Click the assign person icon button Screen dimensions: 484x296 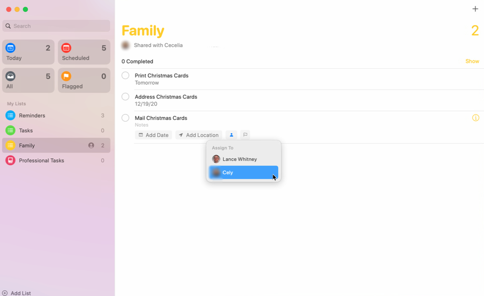[231, 135]
